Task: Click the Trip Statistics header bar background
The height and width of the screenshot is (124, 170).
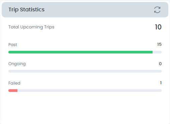Action: (85, 10)
